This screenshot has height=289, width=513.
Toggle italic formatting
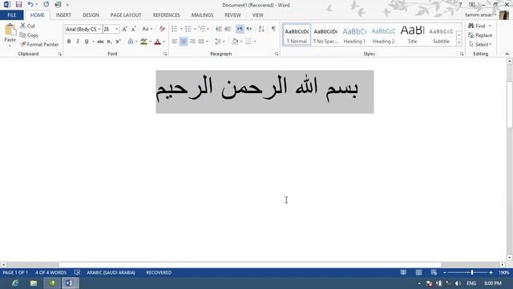pyautogui.click(x=78, y=42)
